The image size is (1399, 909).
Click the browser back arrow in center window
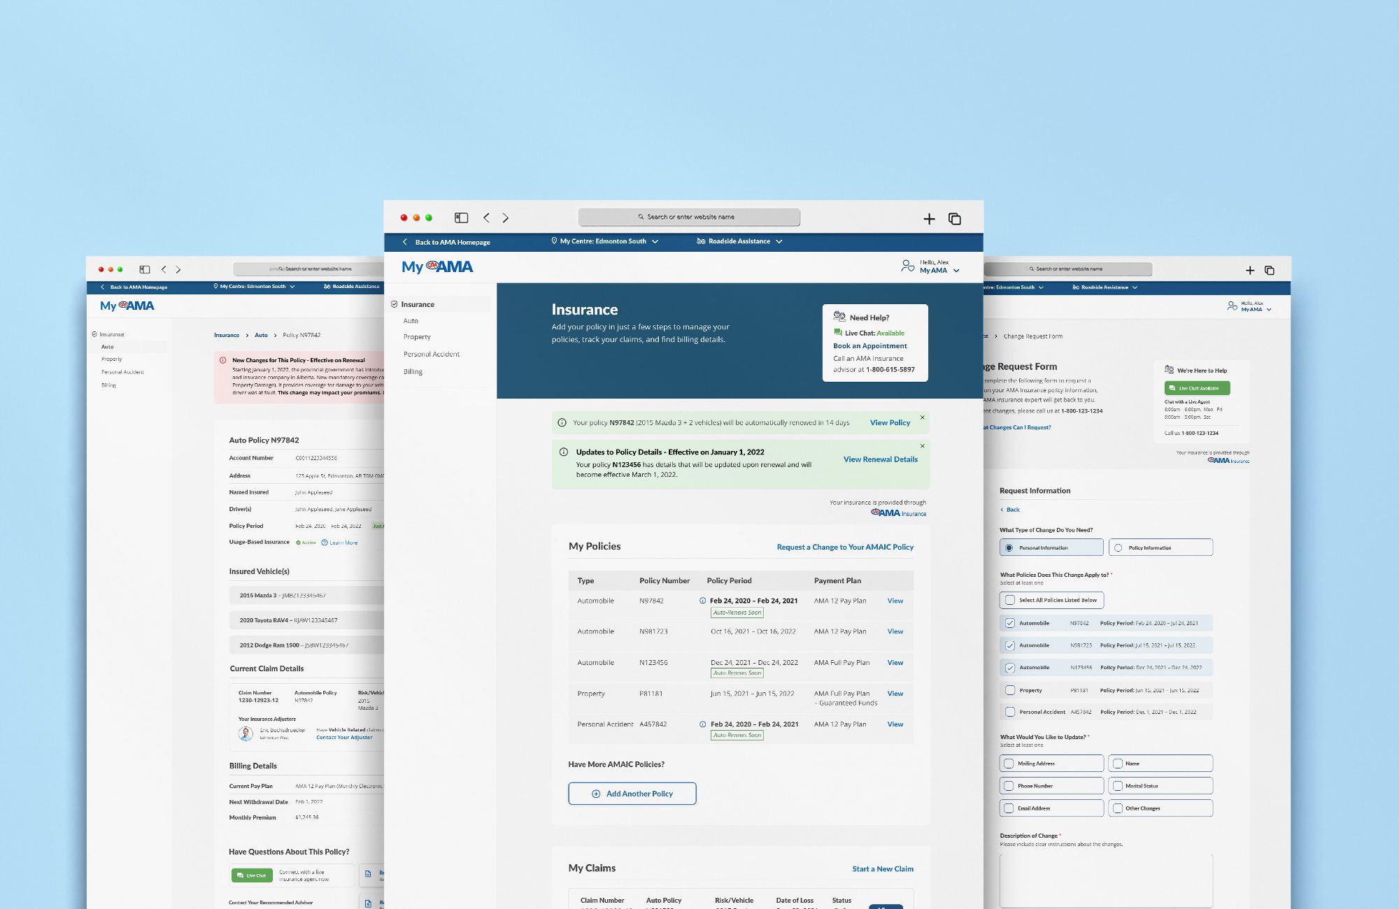pos(487,218)
